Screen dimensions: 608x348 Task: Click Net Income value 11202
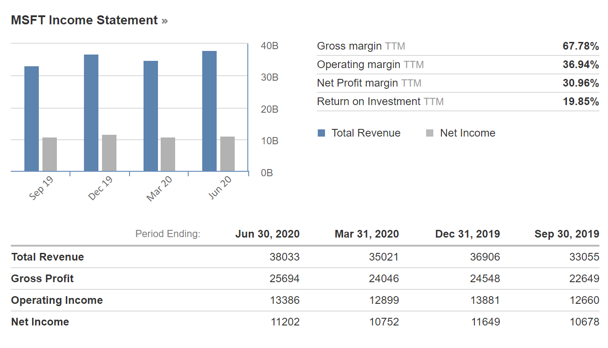(285, 322)
